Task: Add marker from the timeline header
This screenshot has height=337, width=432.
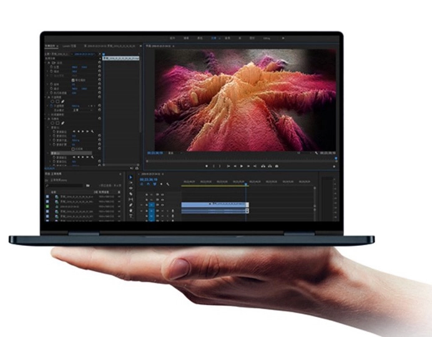Action: click(161, 184)
